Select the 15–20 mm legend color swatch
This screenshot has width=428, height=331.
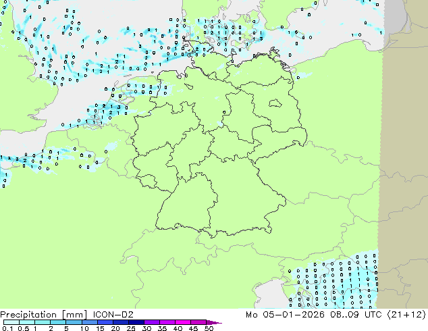pos(105,322)
